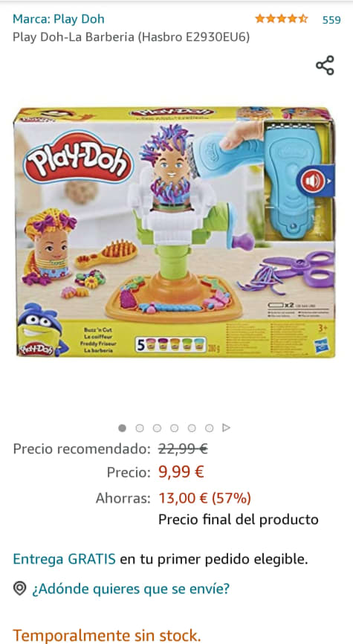Click the Temporalmente sin stock message
Image resolution: width=353 pixels, height=644 pixels.
[107, 635]
